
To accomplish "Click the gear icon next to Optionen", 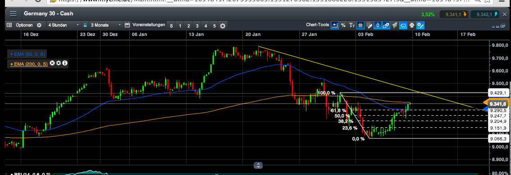I will click(x=39, y=25).
